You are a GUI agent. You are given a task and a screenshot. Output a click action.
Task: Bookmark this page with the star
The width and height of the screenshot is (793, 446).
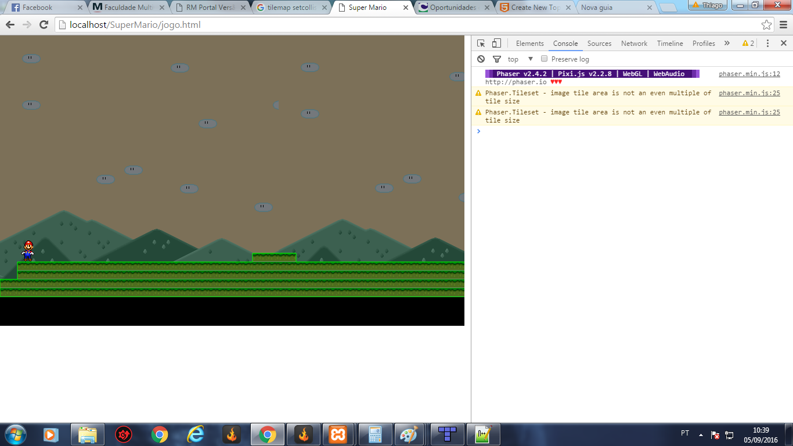[x=766, y=25]
